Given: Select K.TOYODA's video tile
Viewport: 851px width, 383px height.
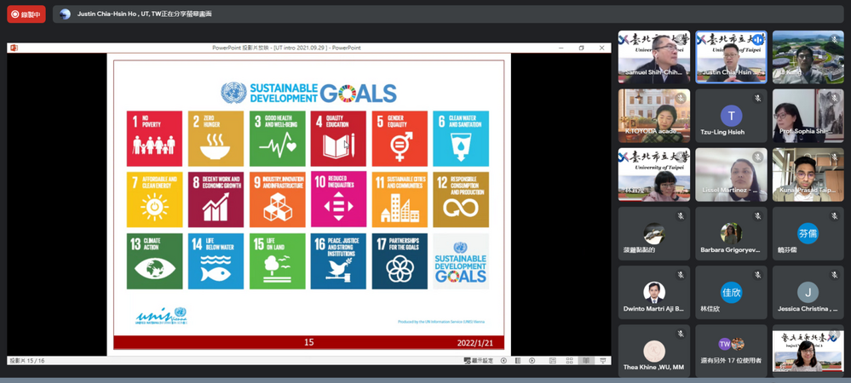Looking at the screenshot, I should click(654, 116).
